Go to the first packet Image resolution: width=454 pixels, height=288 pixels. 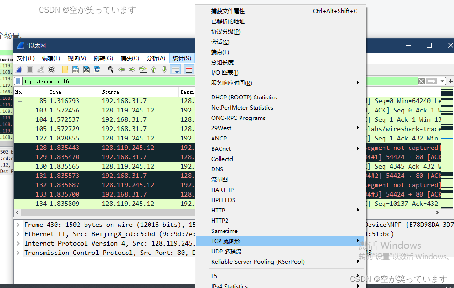[x=154, y=69]
